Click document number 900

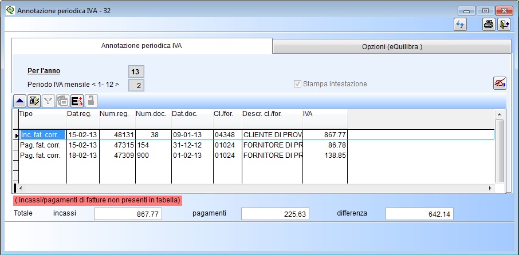tap(154, 156)
